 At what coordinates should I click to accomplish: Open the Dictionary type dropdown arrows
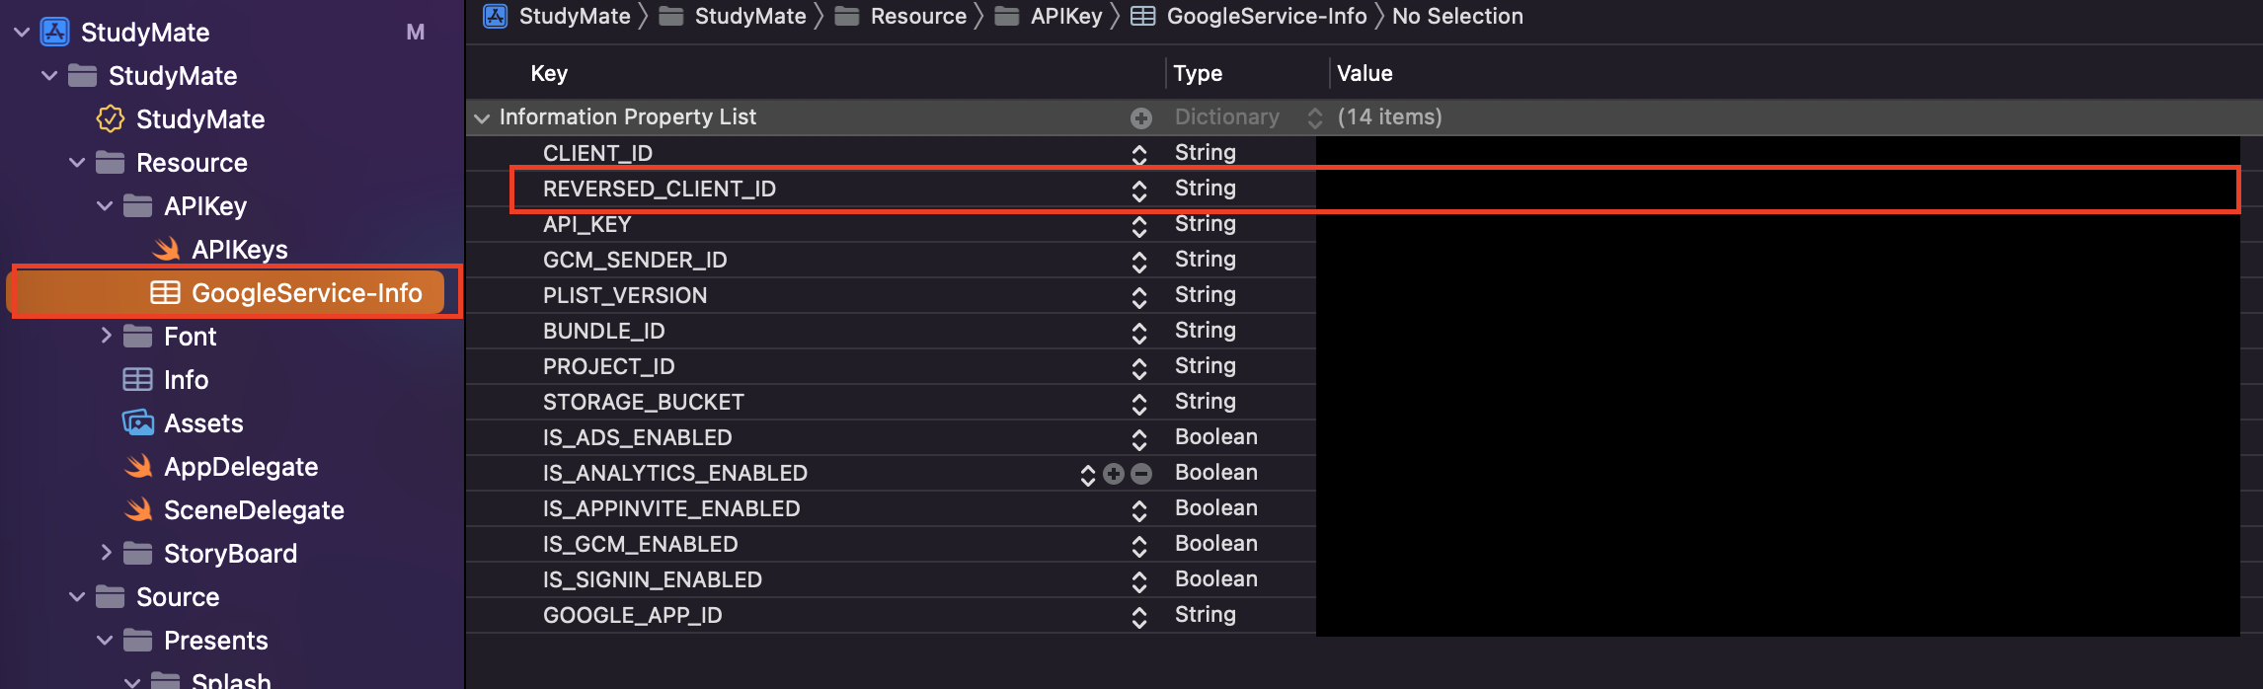click(x=1314, y=118)
